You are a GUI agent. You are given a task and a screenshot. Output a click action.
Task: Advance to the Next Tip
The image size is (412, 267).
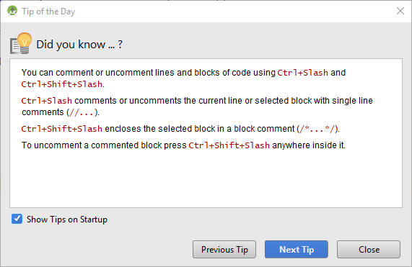click(x=297, y=250)
